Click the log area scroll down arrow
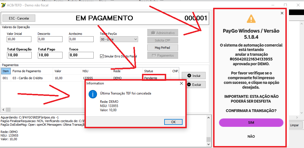Screen dimensions: 304x148 [208, 144]
